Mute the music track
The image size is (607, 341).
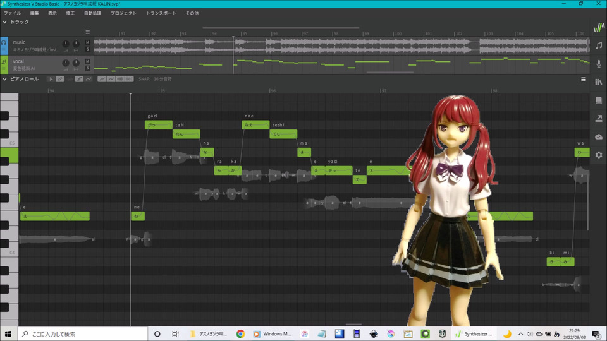(x=87, y=42)
